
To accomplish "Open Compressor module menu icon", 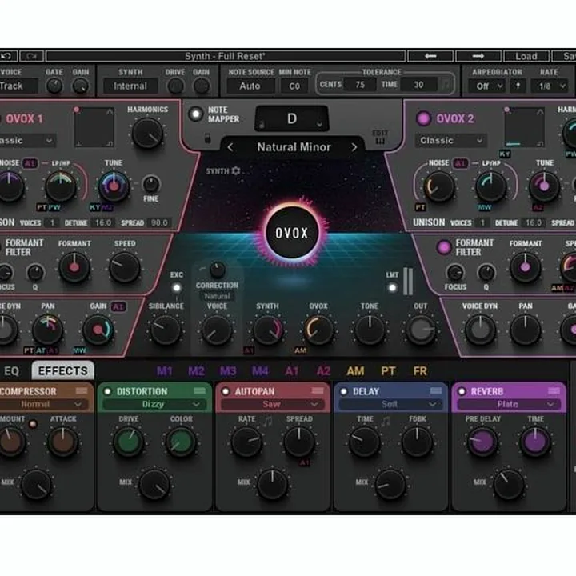I will [x=81, y=391].
